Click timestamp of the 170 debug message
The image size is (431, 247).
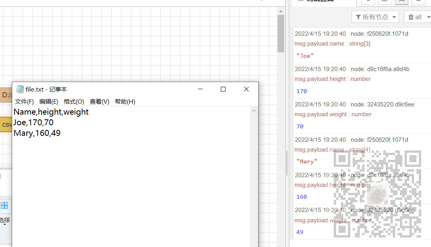coord(320,69)
